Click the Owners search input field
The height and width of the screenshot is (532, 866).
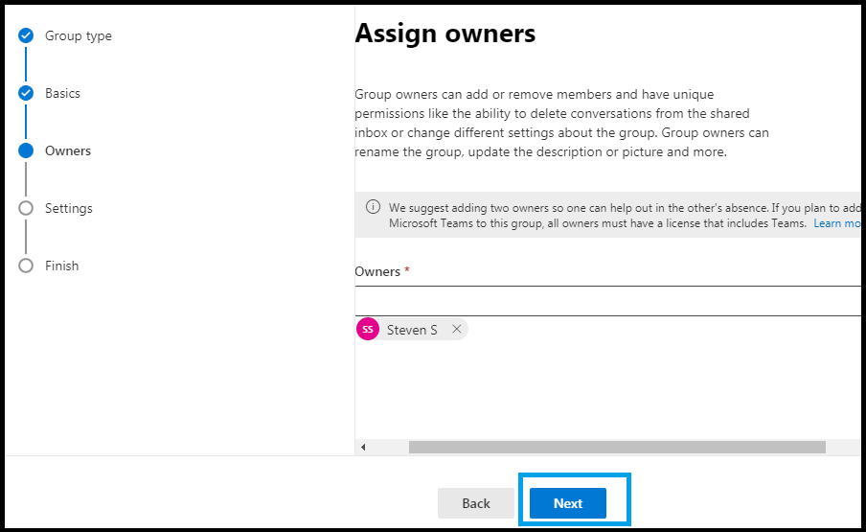point(607,301)
